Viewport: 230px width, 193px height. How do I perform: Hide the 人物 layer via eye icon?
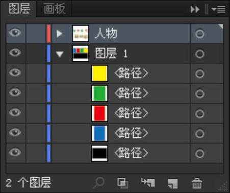pos(15,33)
